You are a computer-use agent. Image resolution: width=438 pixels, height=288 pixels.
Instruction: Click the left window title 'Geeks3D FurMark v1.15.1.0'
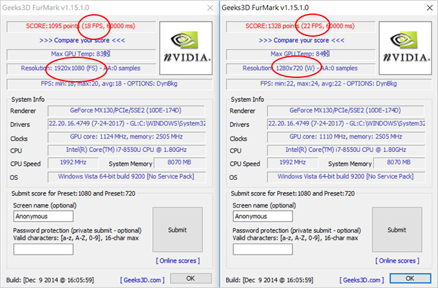point(46,8)
